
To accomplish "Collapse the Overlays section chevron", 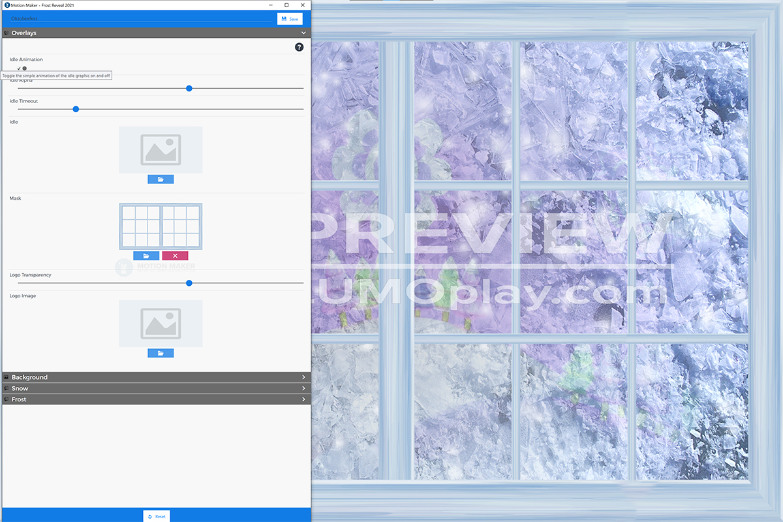I will 303,33.
